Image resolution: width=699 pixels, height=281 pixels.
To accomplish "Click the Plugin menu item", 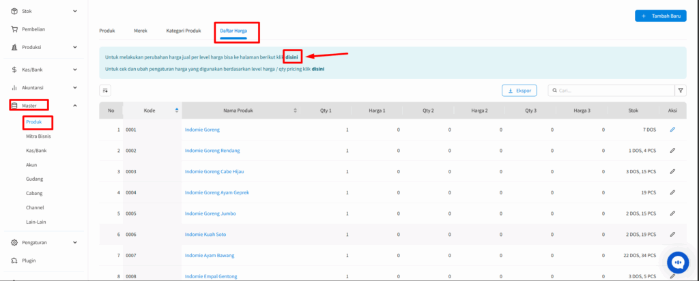I will coord(29,261).
